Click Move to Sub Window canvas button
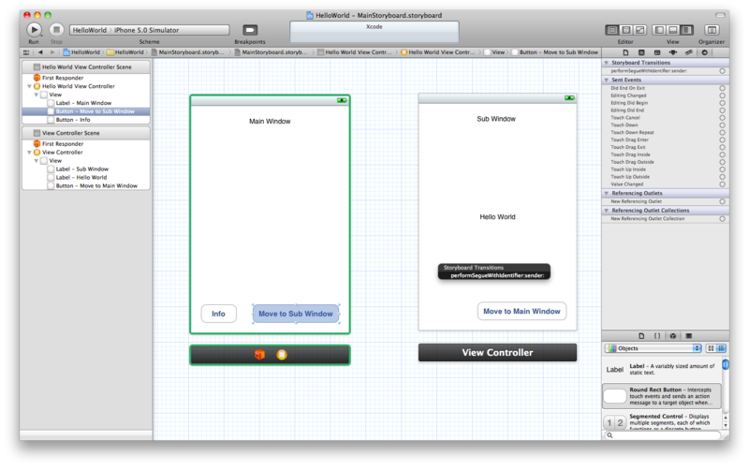 click(296, 314)
